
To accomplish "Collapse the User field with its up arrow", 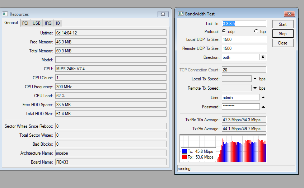I will point(263,98).
